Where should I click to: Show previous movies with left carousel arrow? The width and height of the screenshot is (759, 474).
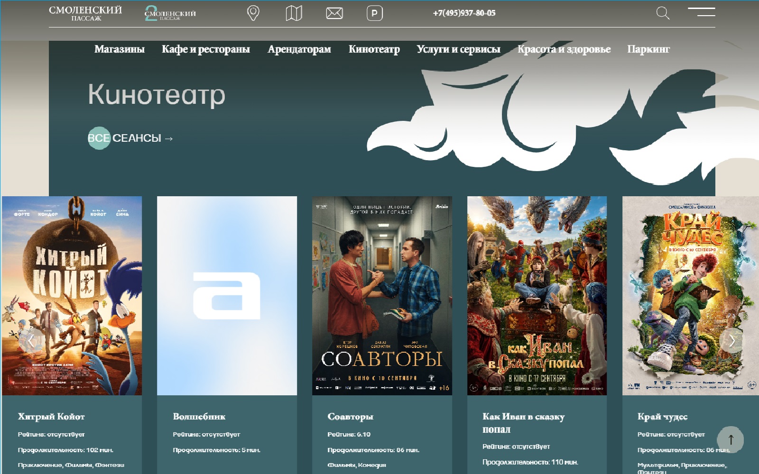[31, 340]
